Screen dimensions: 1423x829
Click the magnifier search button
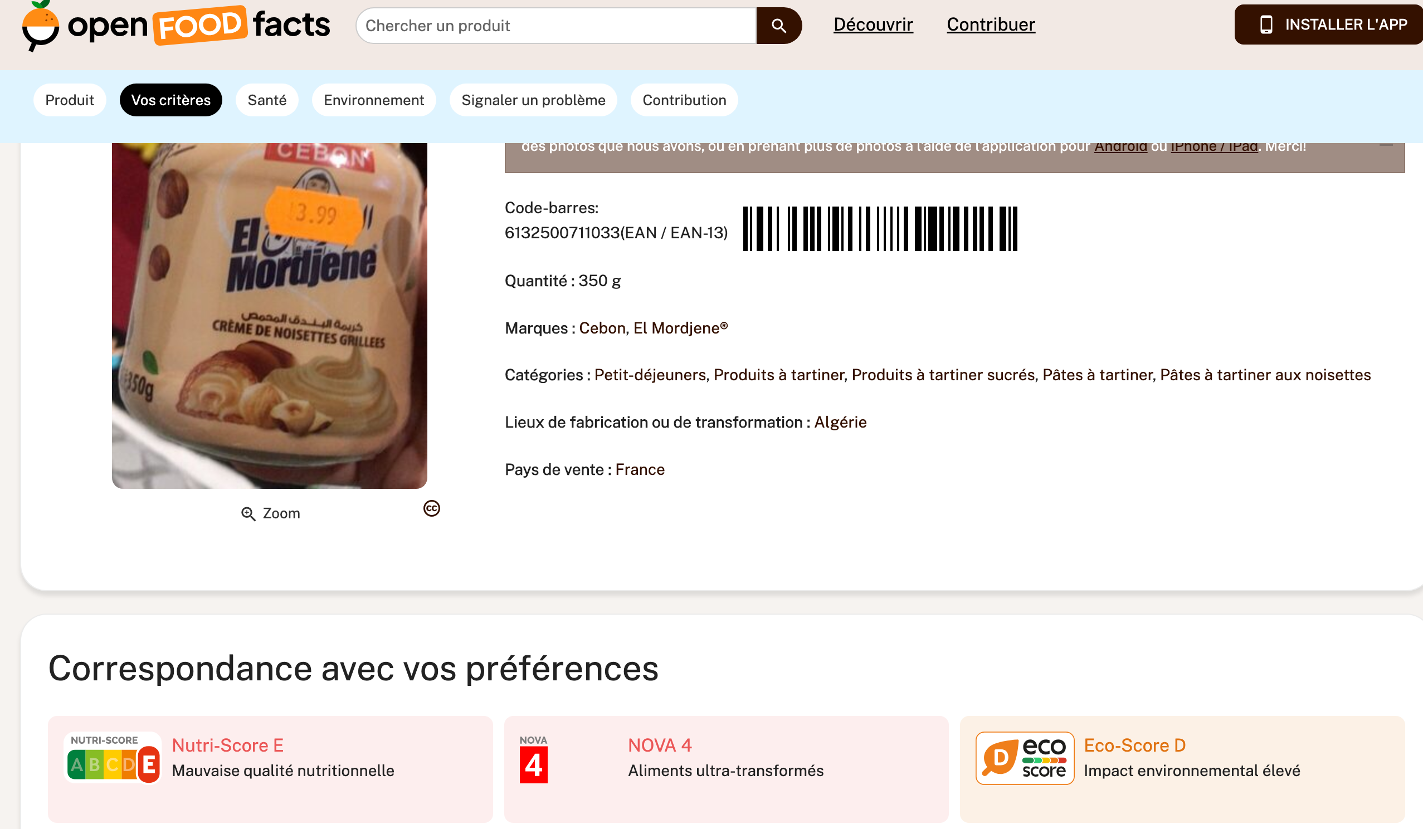coord(779,26)
